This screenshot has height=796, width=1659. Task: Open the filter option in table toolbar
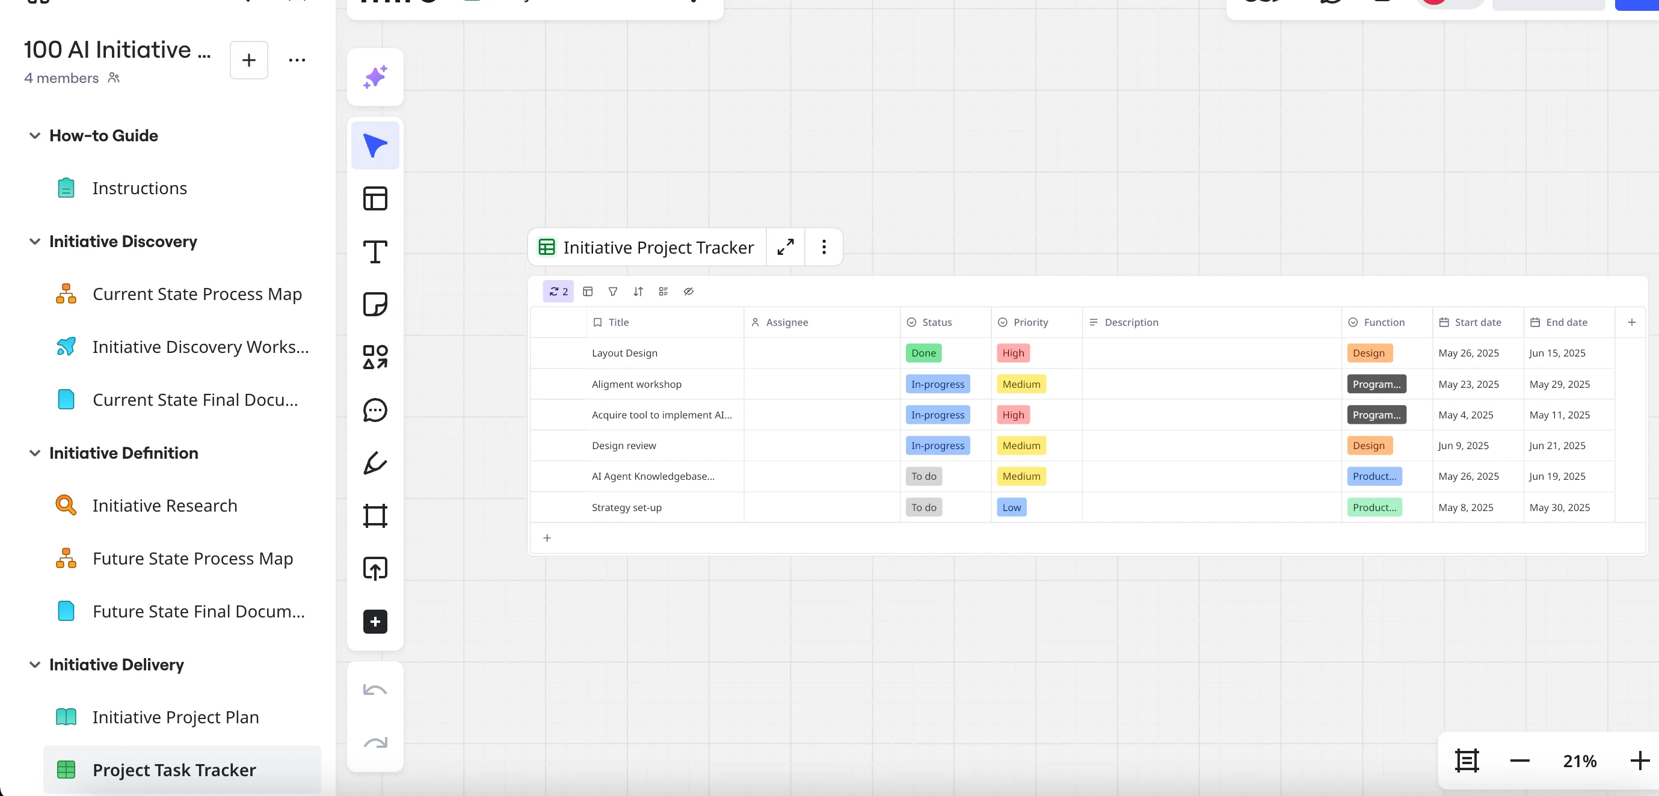click(612, 292)
